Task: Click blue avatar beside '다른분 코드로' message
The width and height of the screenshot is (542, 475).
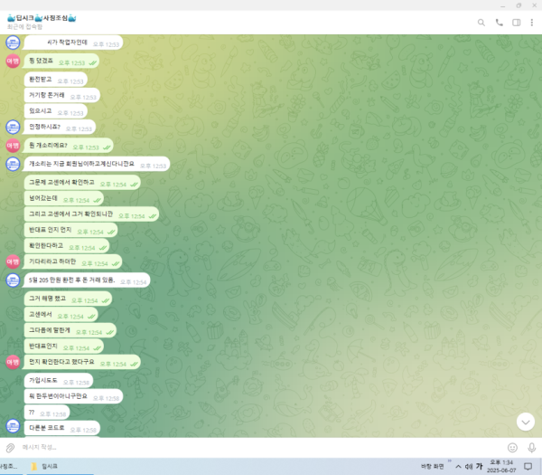Action: coord(14,426)
